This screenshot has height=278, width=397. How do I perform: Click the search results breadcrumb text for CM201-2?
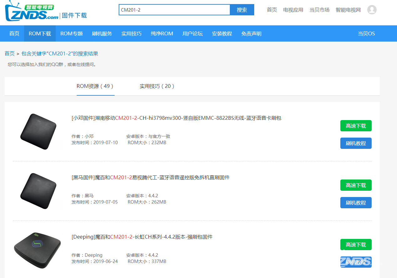(60, 53)
